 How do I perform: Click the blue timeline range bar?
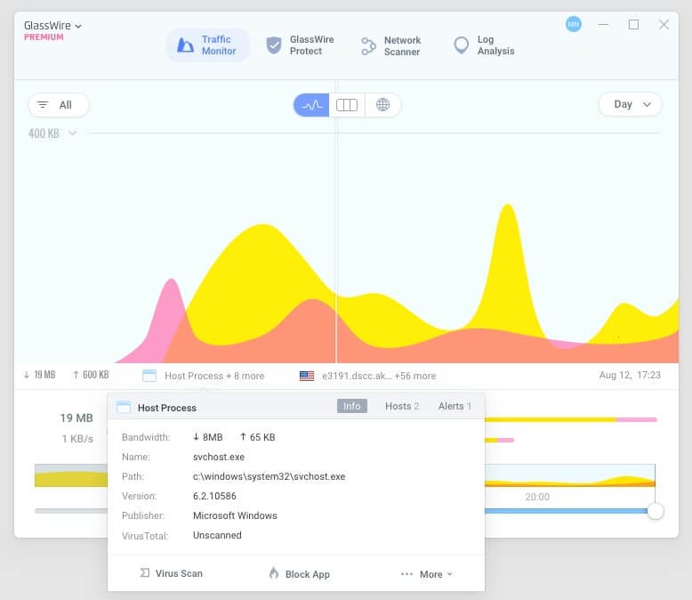tap(566, 511)
